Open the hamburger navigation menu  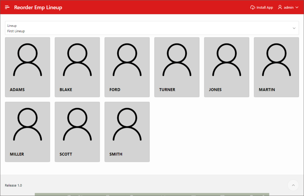point(7,7)
